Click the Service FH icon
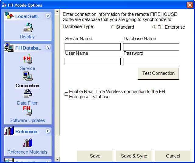Image resolution: width=195 pixels, height=163 pixels. point(28,59)
